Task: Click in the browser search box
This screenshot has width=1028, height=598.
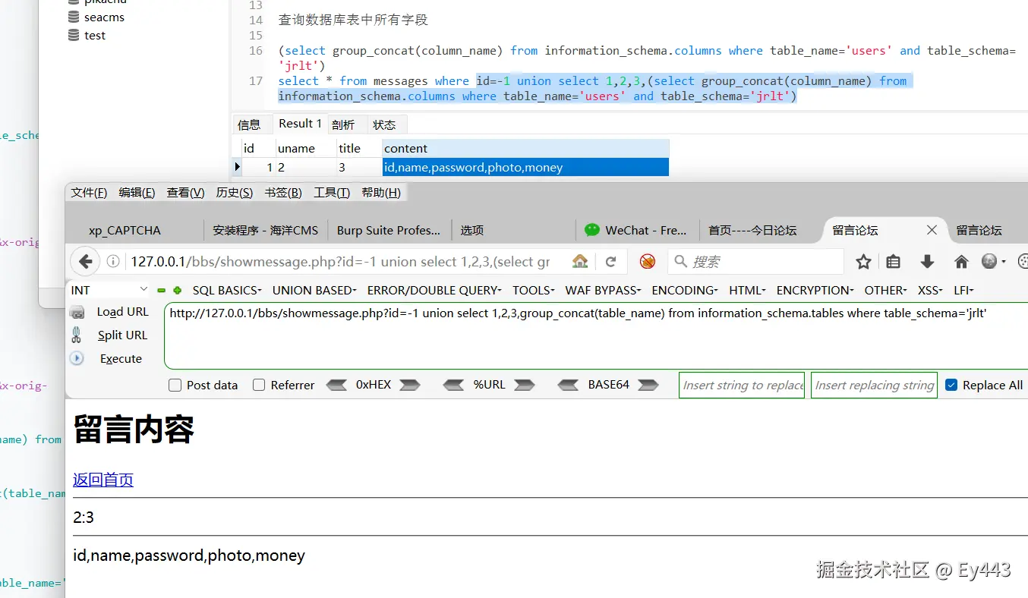Action: click(756, 262)
